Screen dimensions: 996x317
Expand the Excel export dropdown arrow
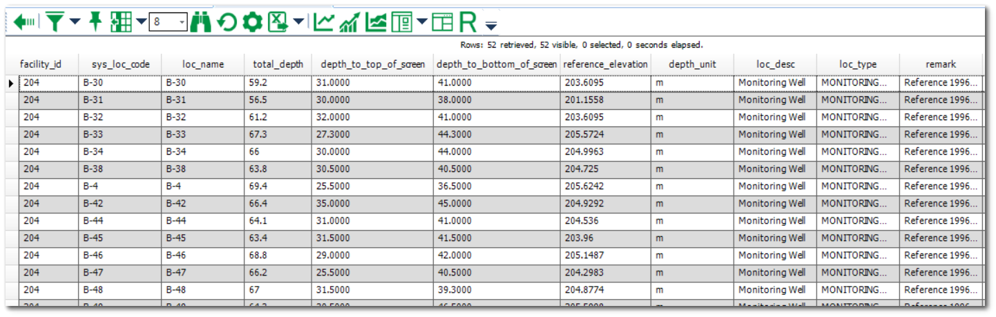(x=298, y=22)
